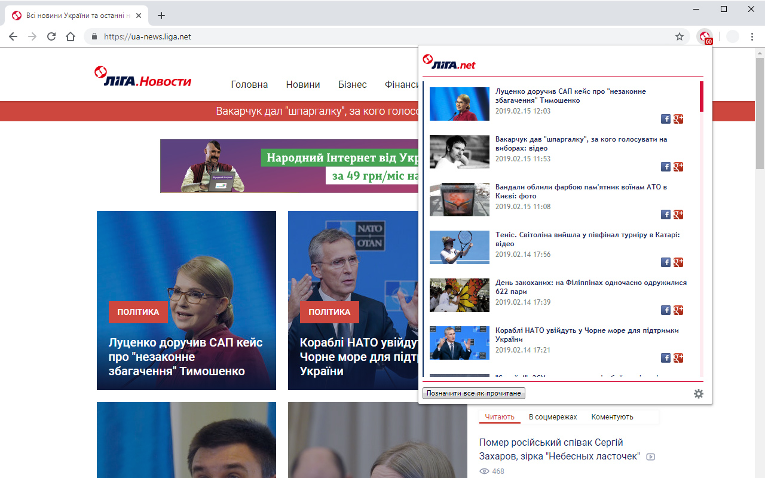765x478 pixels.
Task: Share Луценко САП news on Facebook
Action: click(666, 119)
